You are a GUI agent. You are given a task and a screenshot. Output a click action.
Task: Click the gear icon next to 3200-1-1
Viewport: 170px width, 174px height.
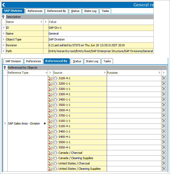55,84
